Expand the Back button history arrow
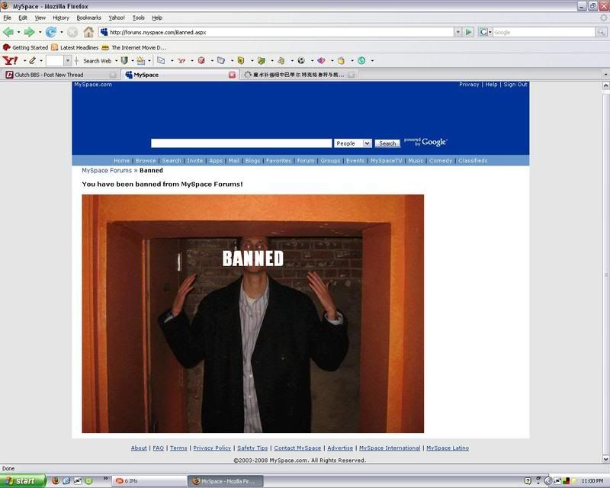This screenshot has width=610, height=488. (x=18, y=32)
